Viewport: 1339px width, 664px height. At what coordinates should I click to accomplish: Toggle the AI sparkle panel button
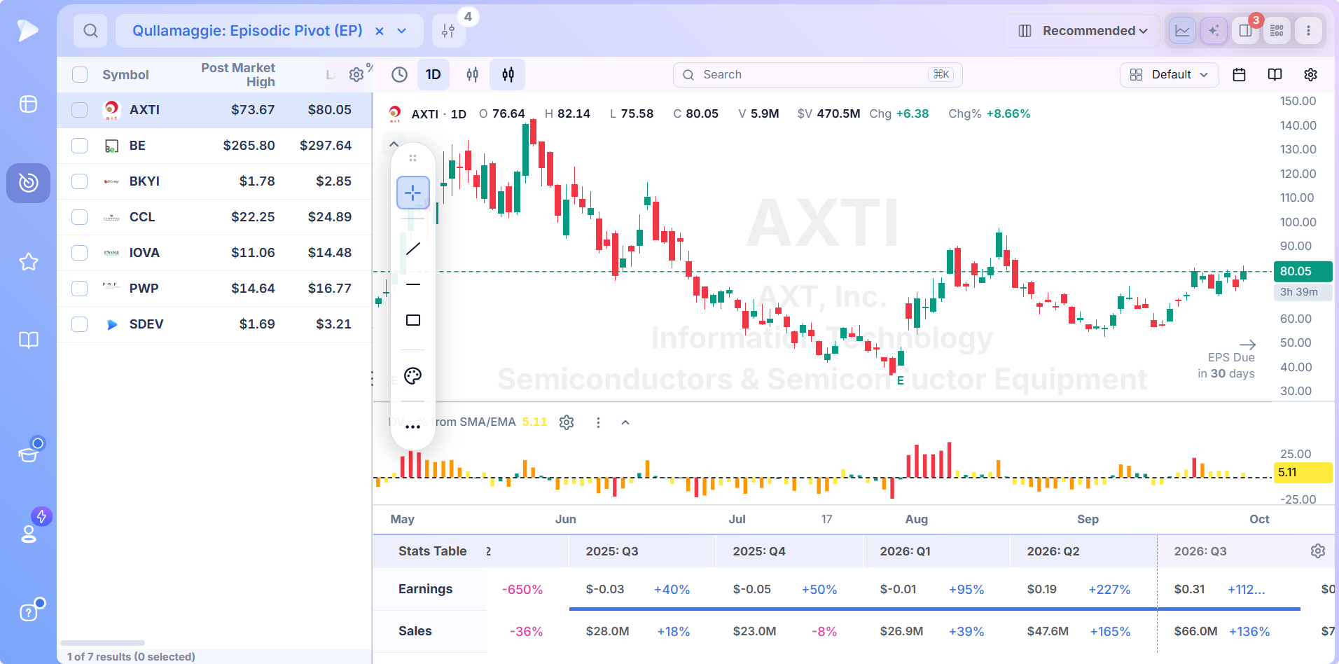point(1214,31)
